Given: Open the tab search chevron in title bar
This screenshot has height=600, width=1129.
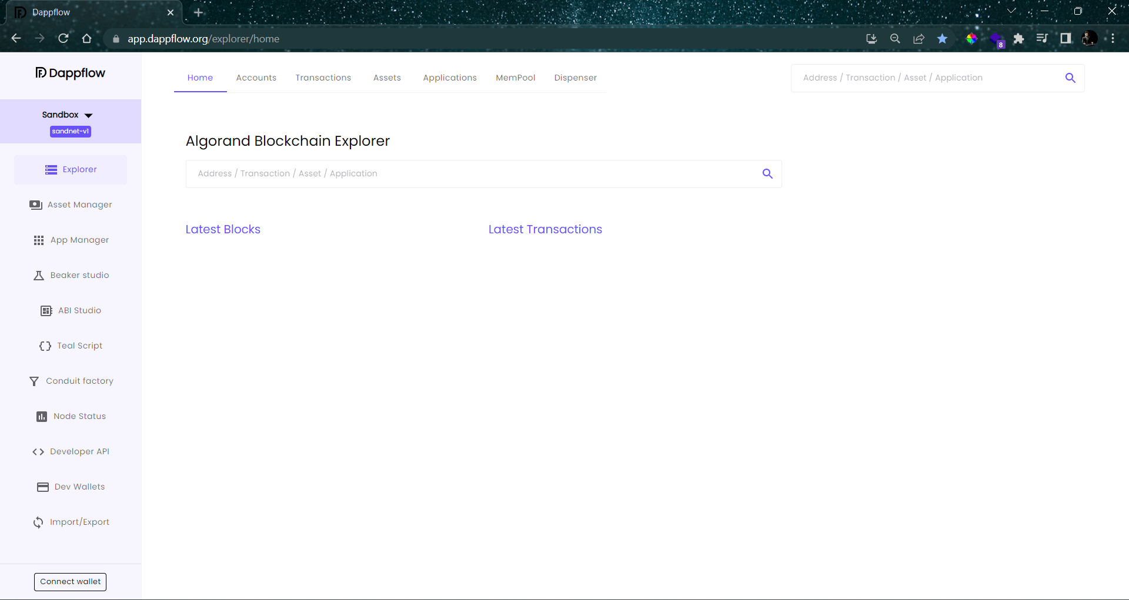Looking at the screenshot, I should (x=1011, y=11).
